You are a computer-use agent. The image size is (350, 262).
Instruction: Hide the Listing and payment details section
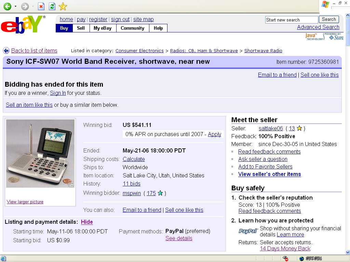click(x=87, y=222)
